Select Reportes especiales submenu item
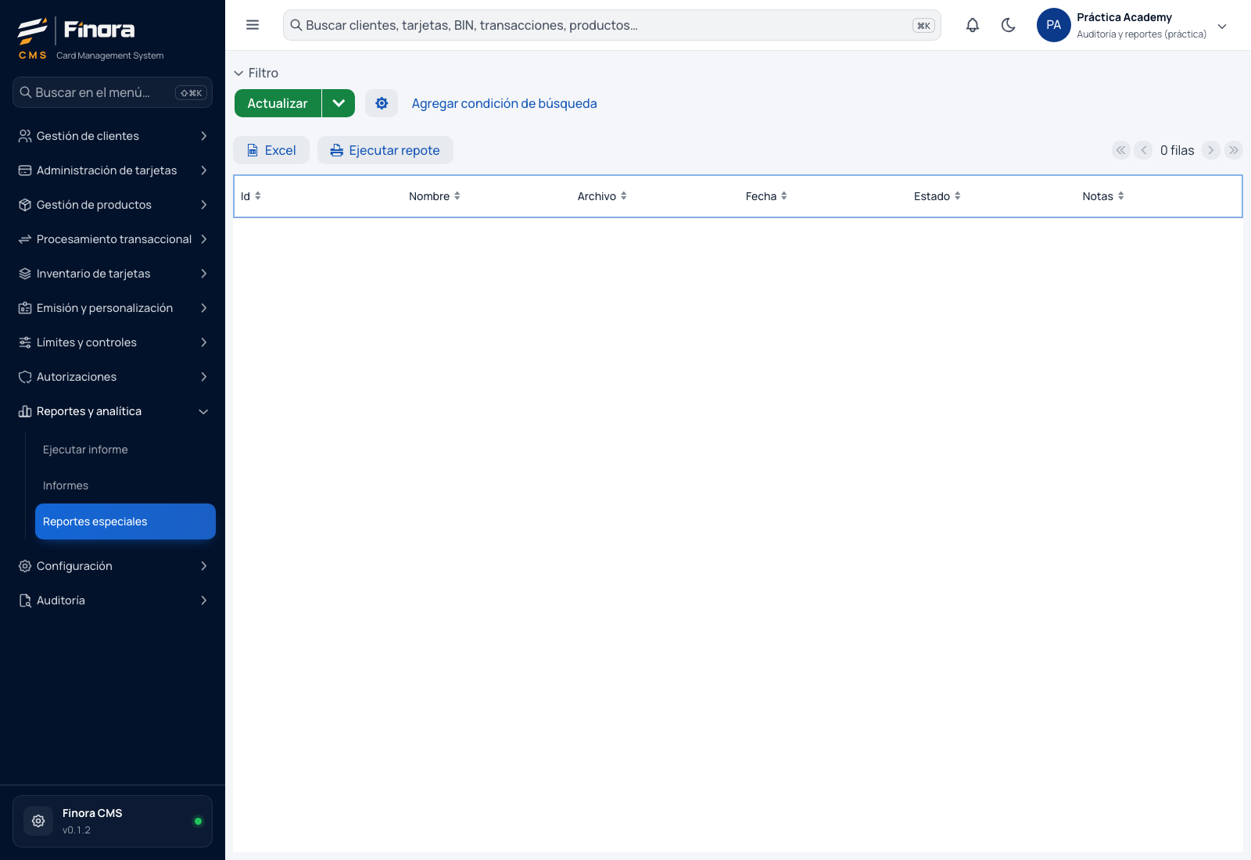This screenshot has height=860, width=1251. click(125, 521)
